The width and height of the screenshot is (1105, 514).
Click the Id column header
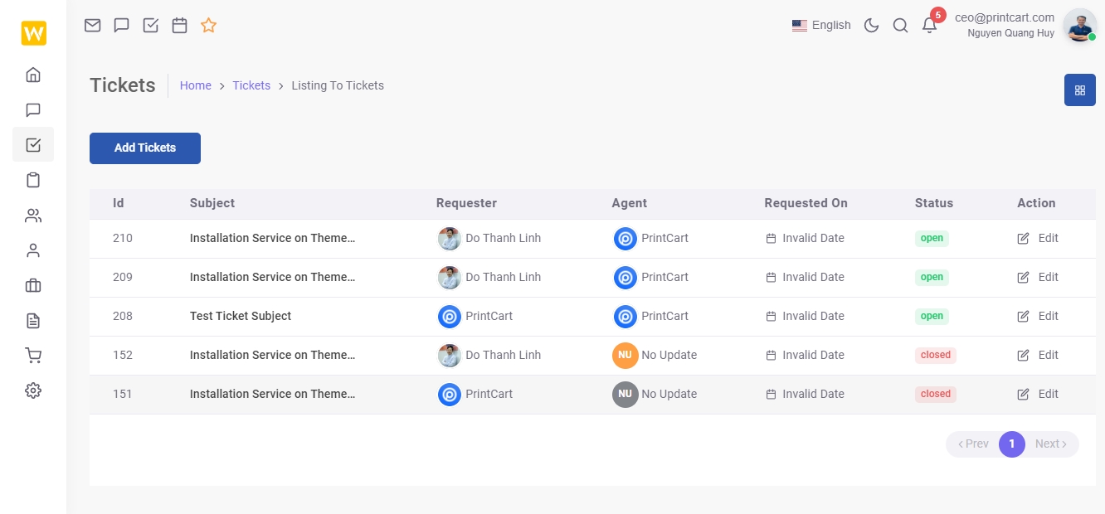pyautogui.click(x=119, y=203)
